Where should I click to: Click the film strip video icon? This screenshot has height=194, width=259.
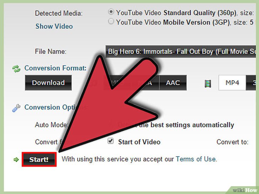point(208,83)
